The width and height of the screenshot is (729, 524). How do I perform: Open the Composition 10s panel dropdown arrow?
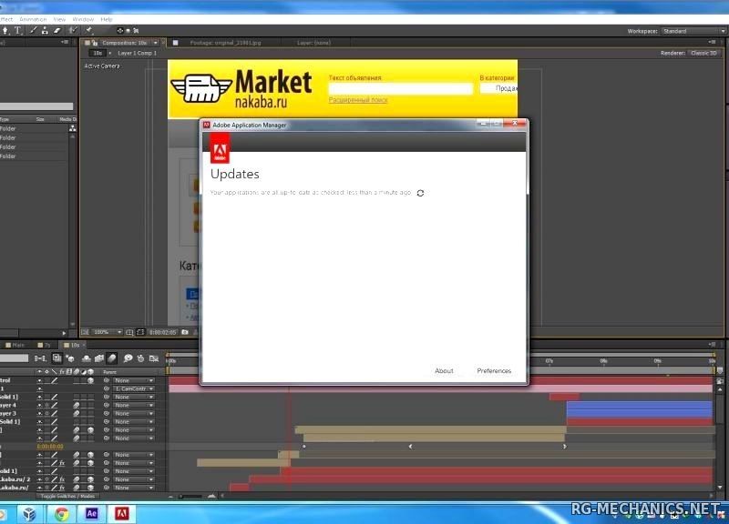pos(155,43)
